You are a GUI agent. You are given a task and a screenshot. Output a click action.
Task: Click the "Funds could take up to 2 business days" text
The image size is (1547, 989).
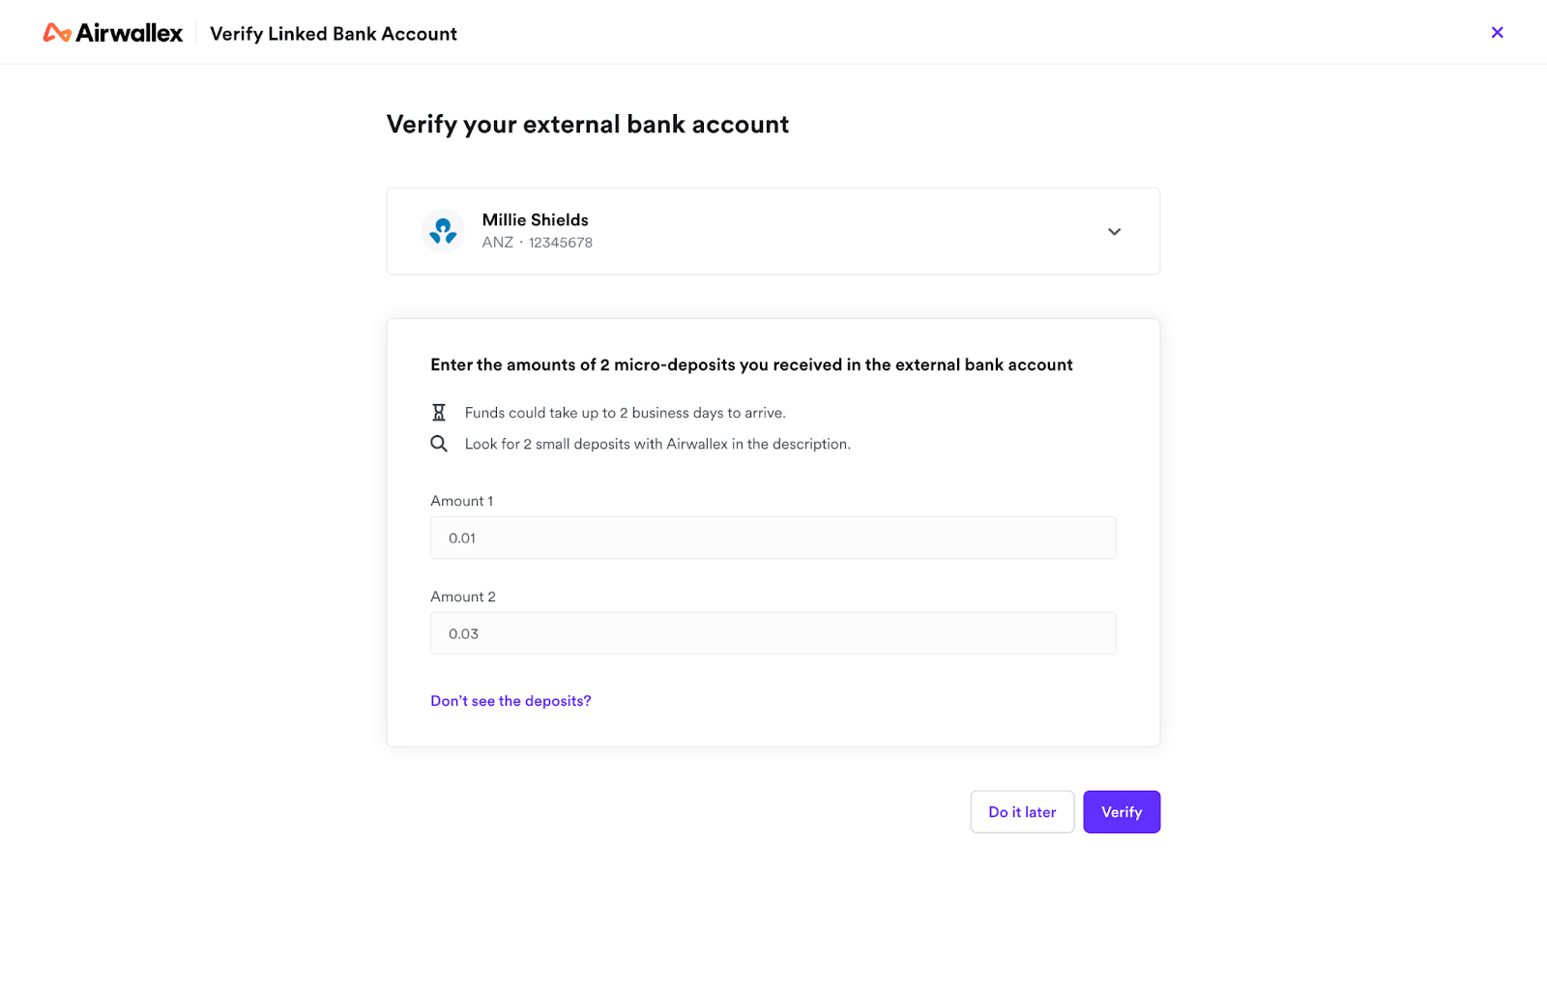pyautogui.click(x=625, y=413)
